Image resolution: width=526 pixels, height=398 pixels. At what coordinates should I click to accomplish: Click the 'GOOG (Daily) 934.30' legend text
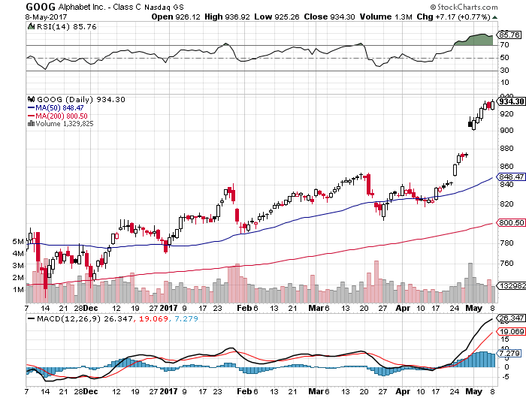click(80, 100)
